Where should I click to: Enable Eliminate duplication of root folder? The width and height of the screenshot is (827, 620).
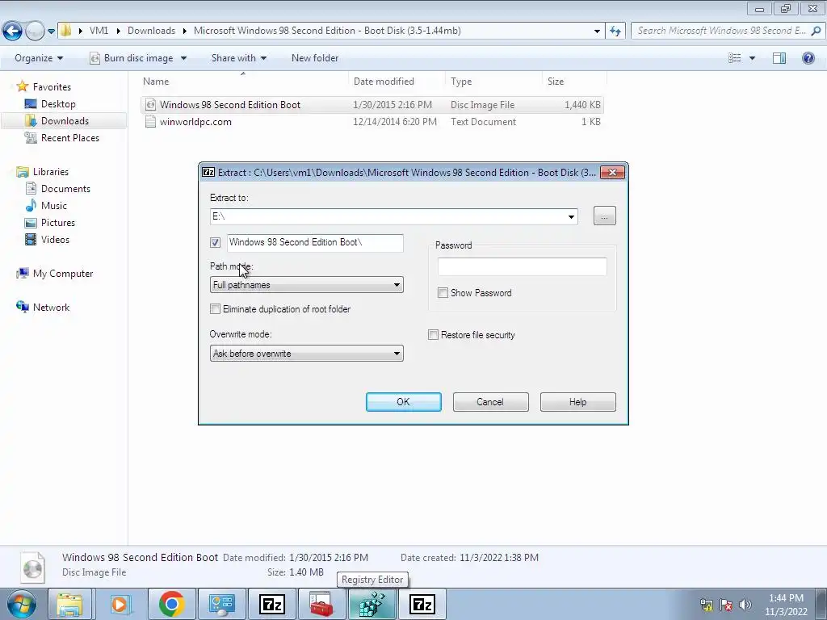pos(215,309)
